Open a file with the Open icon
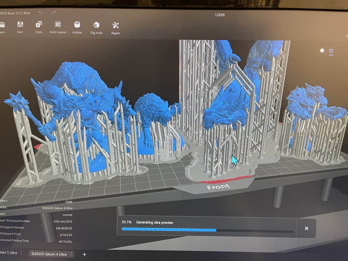The width and height of the screenshot is (348, 261). (x=2, y=24)
